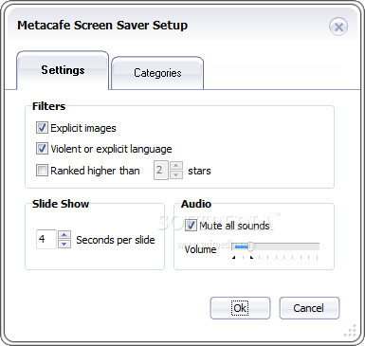Increase seconds per slide with up arrow
Screen dimensions: 365x346
64,234
